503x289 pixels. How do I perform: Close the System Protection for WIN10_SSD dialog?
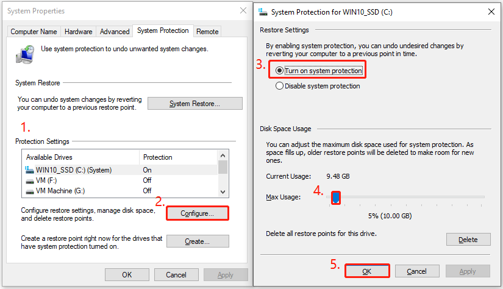491,11
